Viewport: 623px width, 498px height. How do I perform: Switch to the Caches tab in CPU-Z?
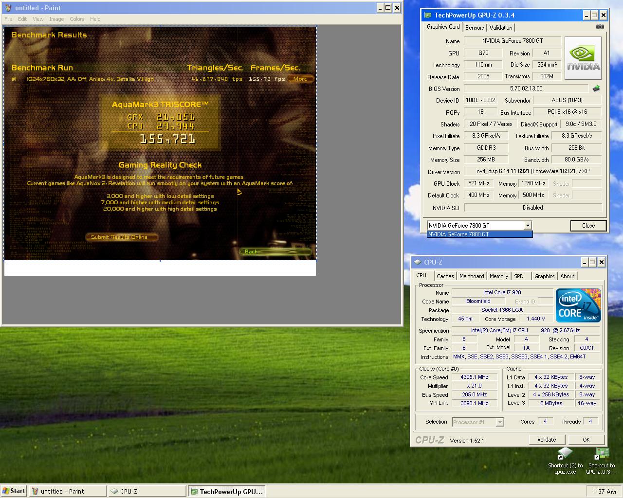coord(445,276)
